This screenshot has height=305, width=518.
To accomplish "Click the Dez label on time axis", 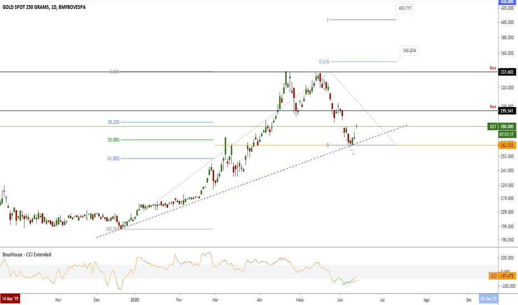I will point(97,299).
